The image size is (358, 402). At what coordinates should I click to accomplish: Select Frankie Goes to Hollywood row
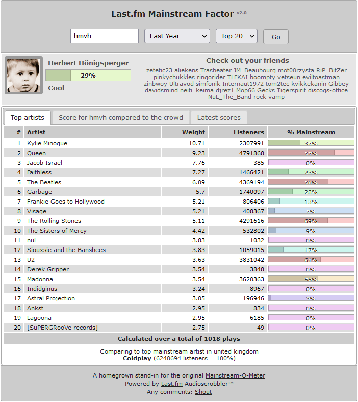(x=179, y=202)
